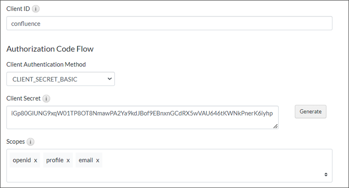Click the Client Secret label text

point(24,98)
